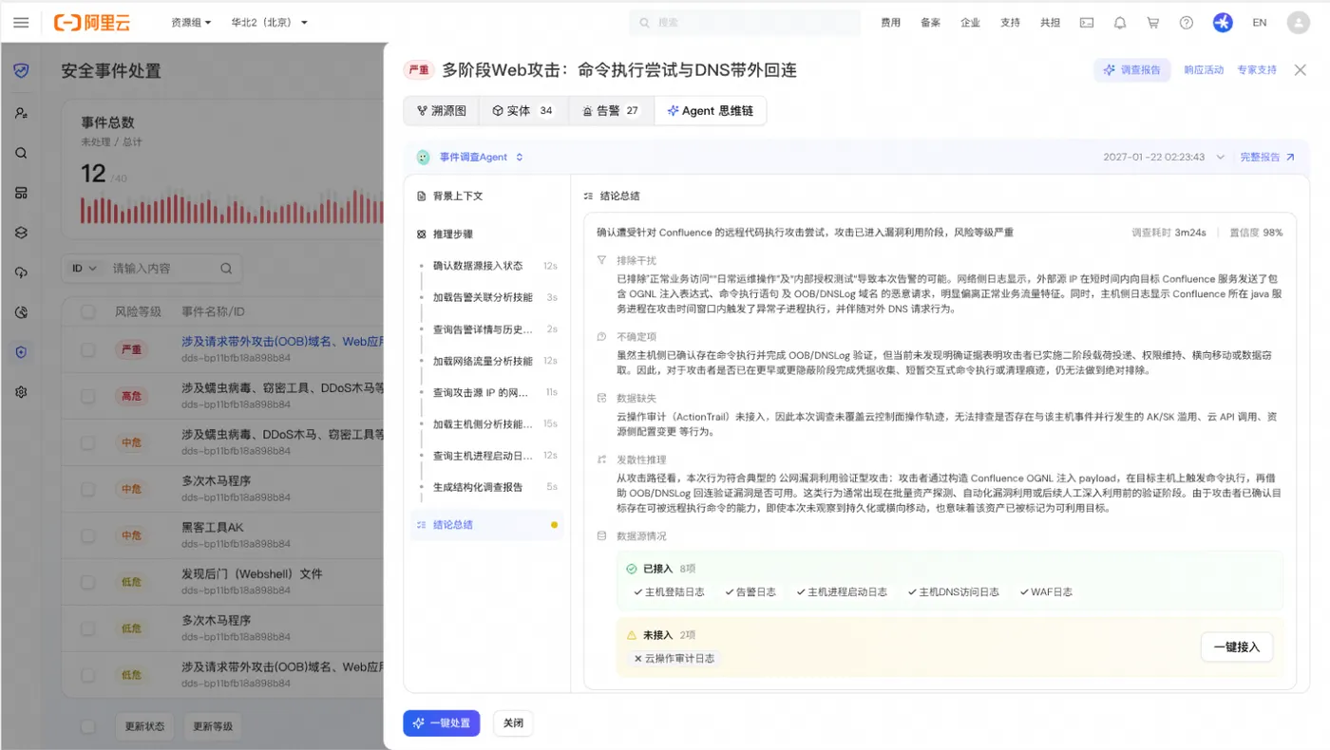Open the 费用 top menu

point(890,23)
